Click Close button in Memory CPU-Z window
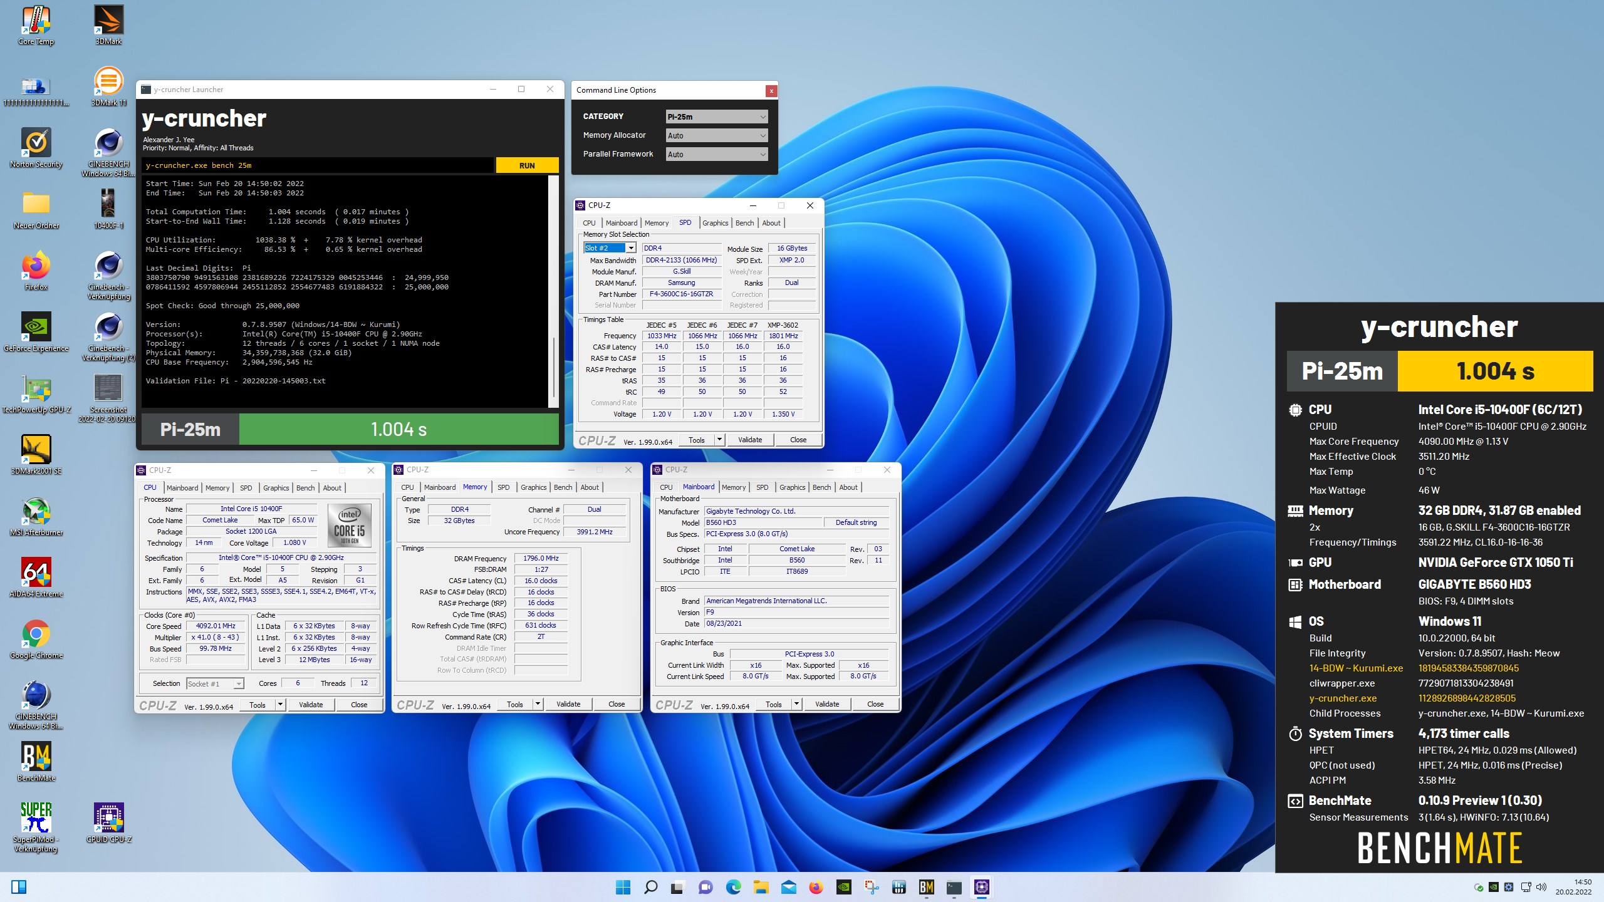1604x902 pixels. 617,704
